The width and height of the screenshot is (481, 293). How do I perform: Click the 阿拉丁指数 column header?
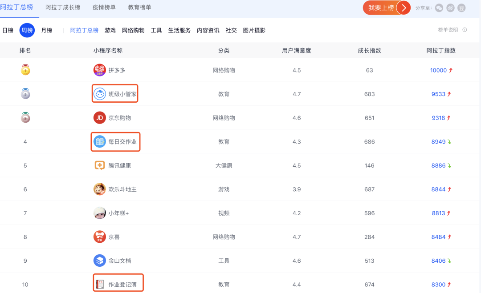(441, 51)
